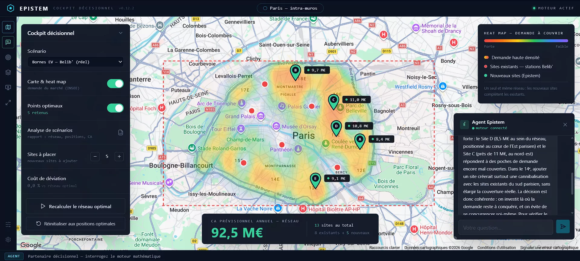Click the Arc de Triomphe map marker
580x261 pixels.
(x=242, y=103)
